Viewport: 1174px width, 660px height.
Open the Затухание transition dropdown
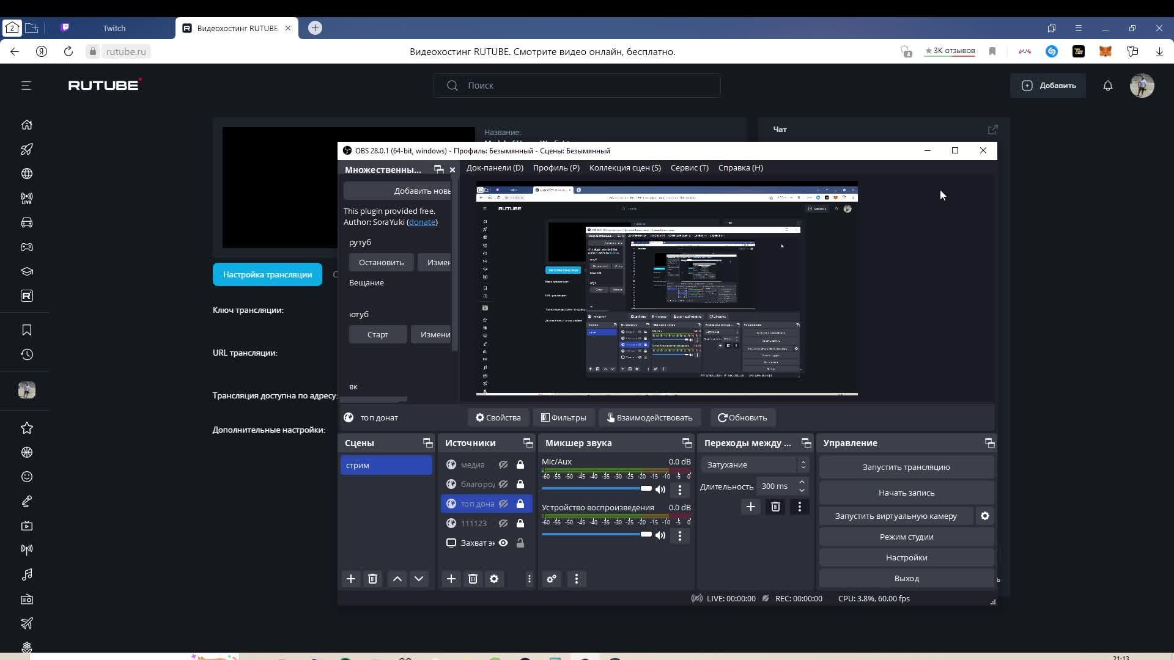pos(755,464)
